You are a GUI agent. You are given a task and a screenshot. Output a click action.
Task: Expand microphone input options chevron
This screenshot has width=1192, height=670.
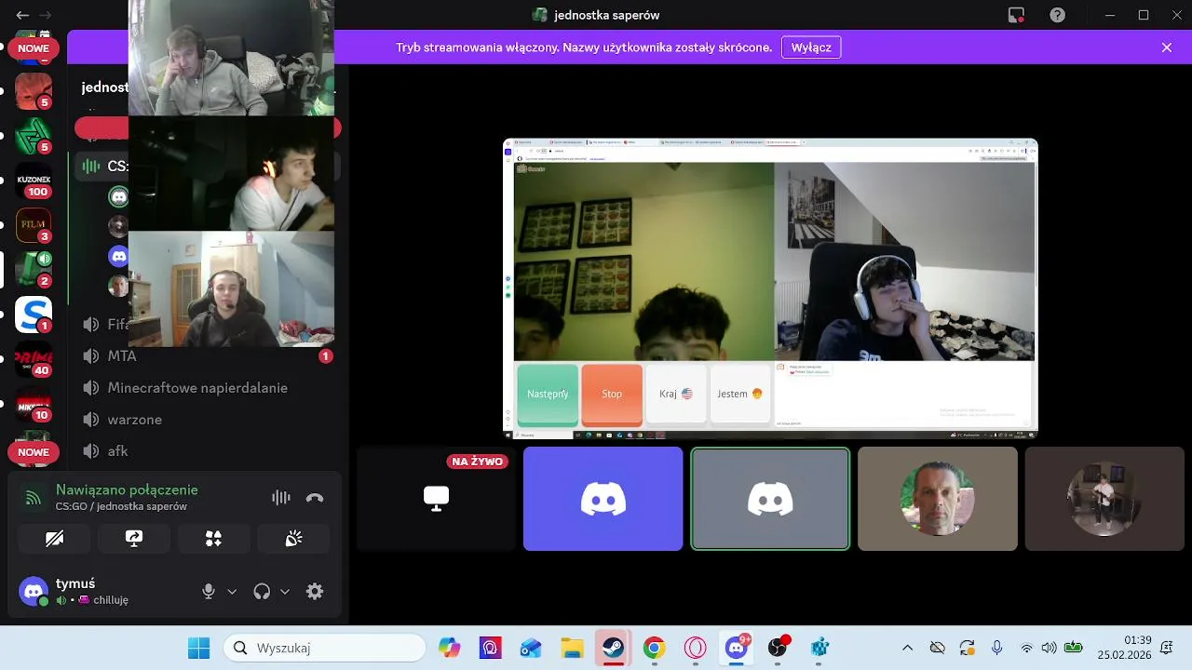pos(232,592)
